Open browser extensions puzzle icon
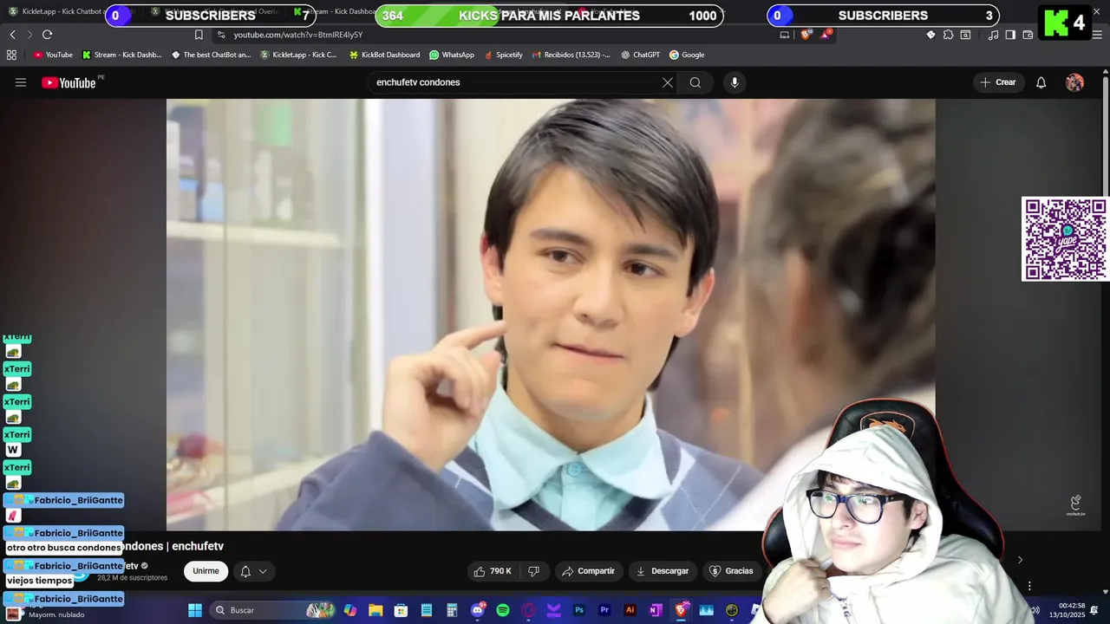 (948, 35)
